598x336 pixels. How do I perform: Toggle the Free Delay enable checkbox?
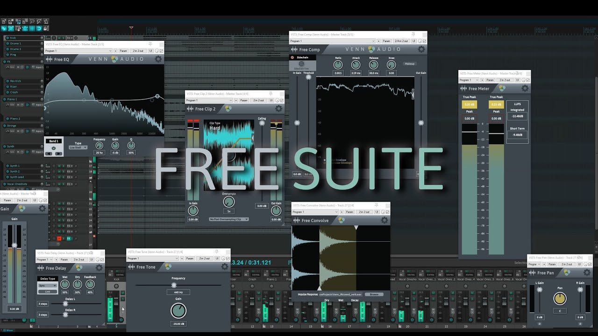102,259
